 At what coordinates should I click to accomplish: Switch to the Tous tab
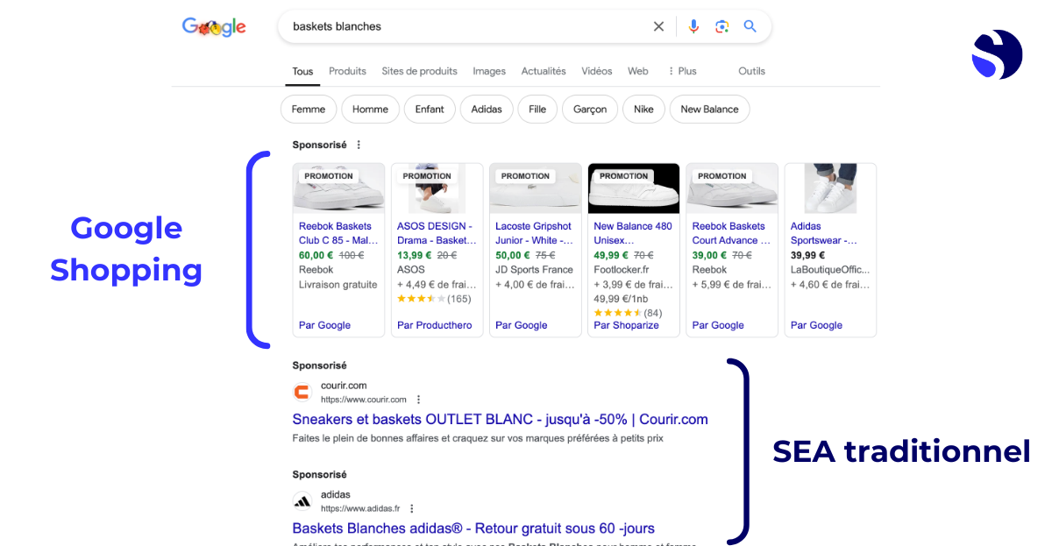coord(302,72)
